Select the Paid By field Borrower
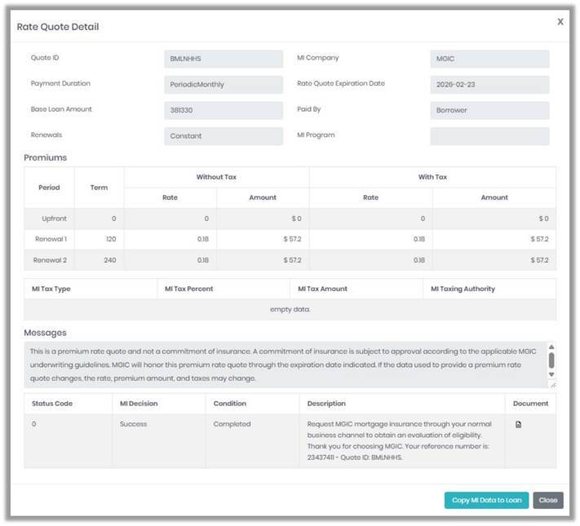 (489, 110)
